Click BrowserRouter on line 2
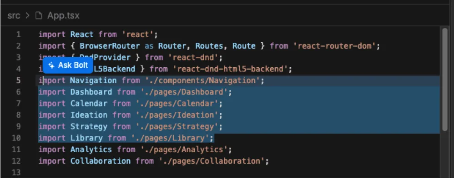This screenshot has height=180, width=454. click(110, 46)
